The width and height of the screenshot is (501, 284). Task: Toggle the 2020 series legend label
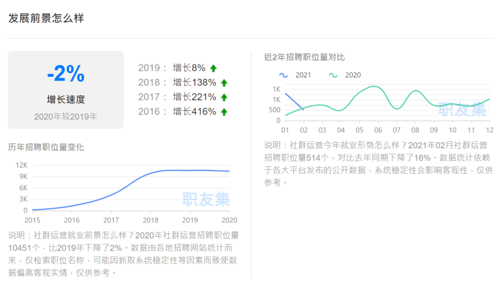pos(353,75)
